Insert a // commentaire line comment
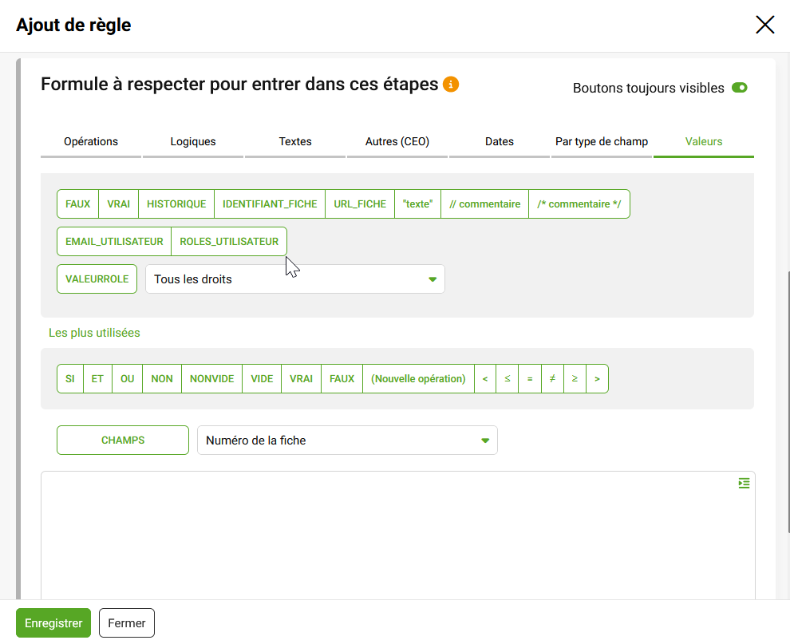790x644 pixels. click(x=484, y=204)
